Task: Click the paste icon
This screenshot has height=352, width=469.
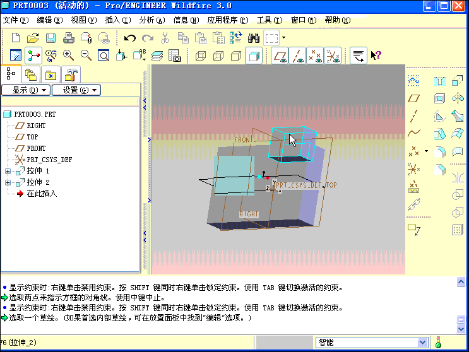Action: [201, 38]
